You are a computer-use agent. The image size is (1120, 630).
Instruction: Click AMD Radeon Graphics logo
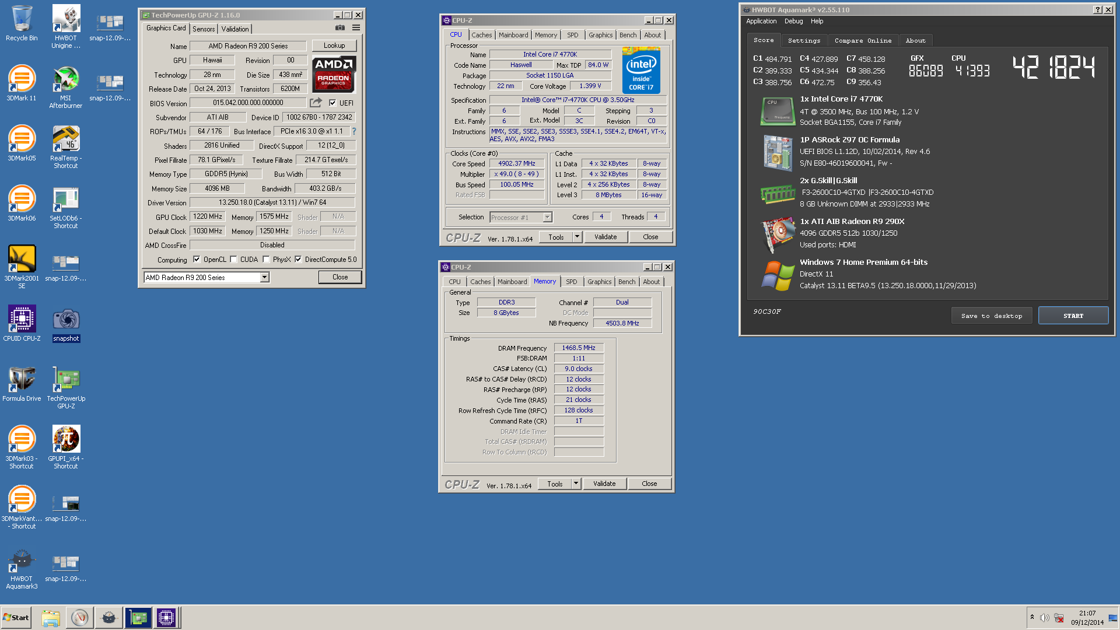pos(334,74)
